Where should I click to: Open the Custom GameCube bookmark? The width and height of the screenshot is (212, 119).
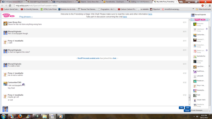(x=10, y=9)
